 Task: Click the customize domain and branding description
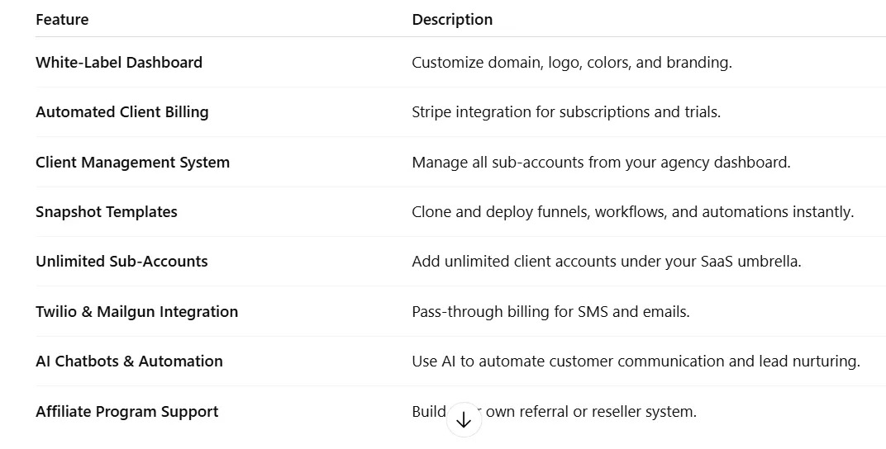click(x=571, y=62)
